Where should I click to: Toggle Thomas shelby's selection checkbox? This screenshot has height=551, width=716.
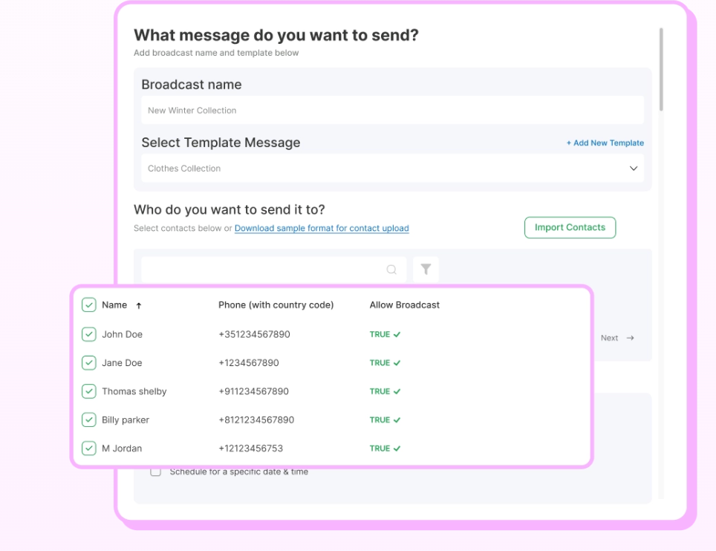pos(88,391)
